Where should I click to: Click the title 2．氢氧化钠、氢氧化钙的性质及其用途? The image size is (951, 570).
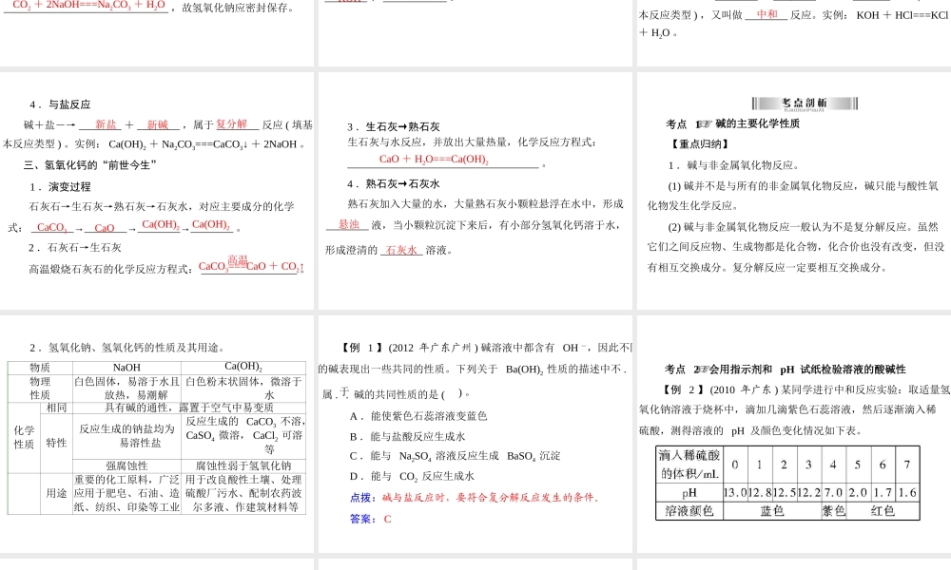point(128,348)
